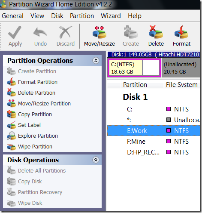Click the Create toolbar icon
This screenshot has width=202, height=213.
[x=131, y=32]
